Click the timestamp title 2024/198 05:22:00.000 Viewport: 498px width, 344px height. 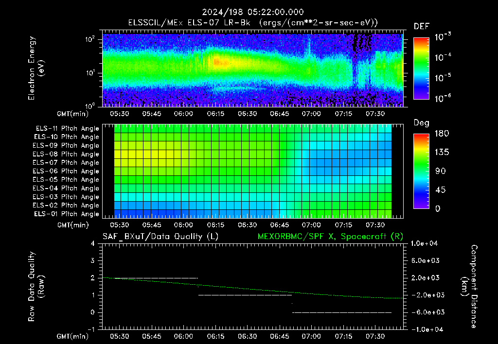tap(253, 12)
